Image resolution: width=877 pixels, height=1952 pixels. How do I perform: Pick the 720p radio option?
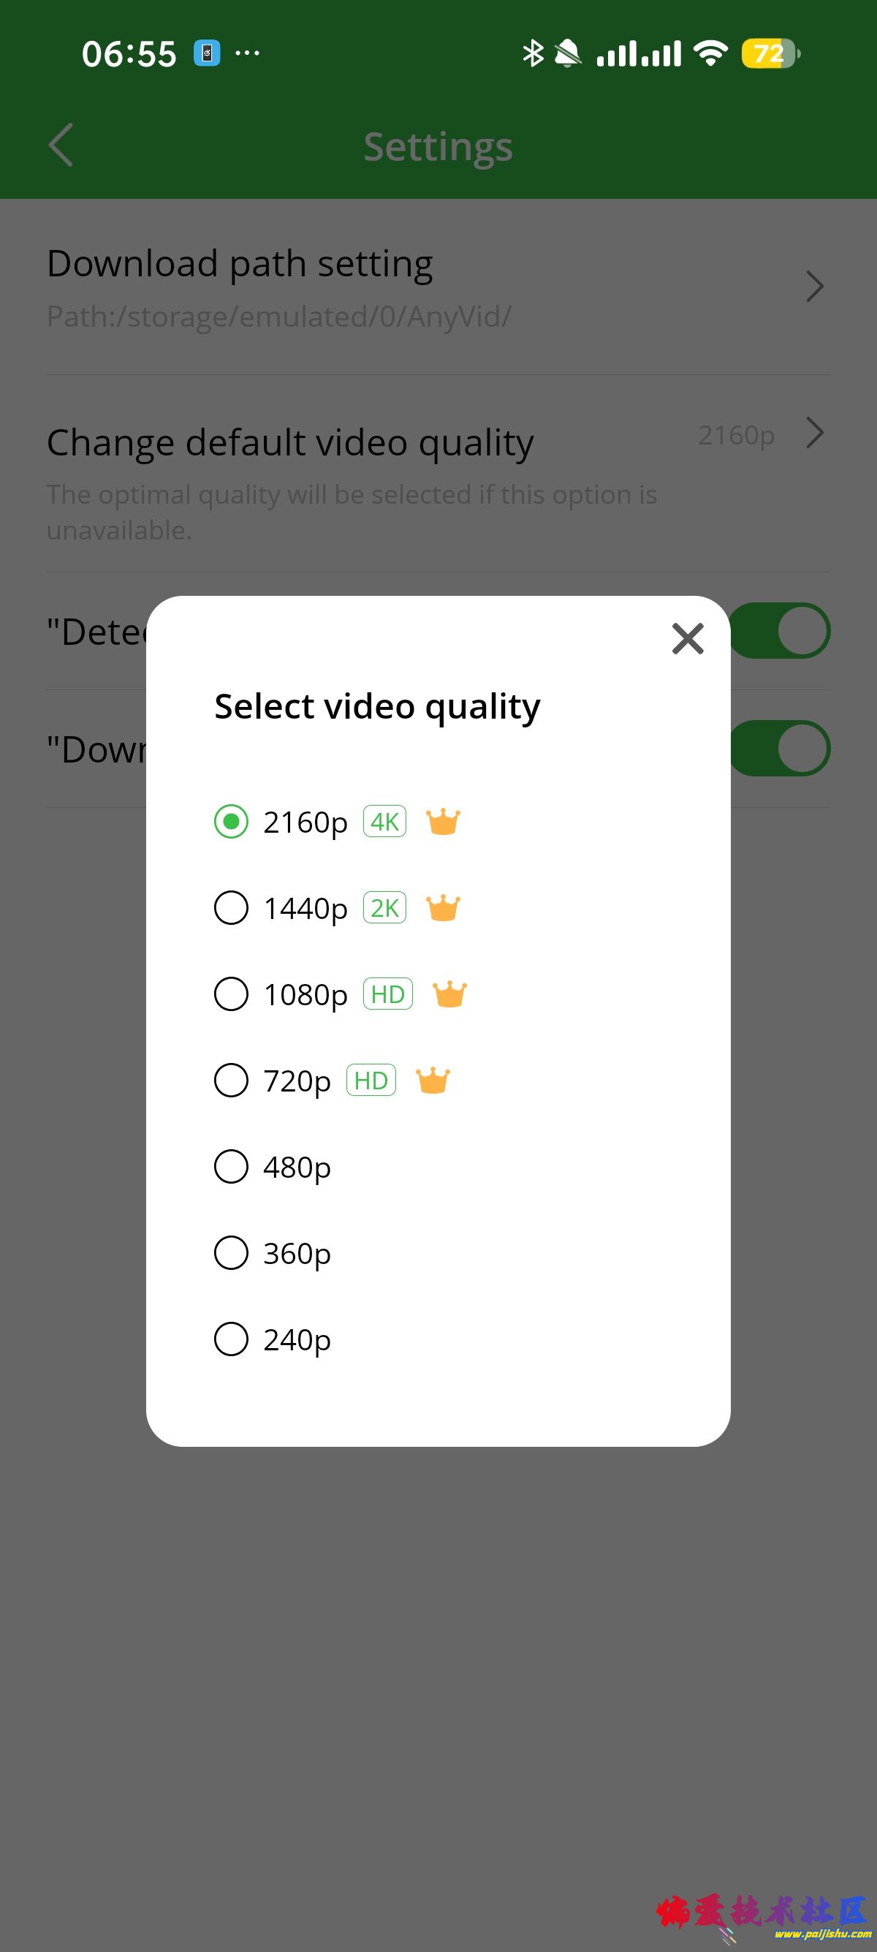coord(232,1081)
